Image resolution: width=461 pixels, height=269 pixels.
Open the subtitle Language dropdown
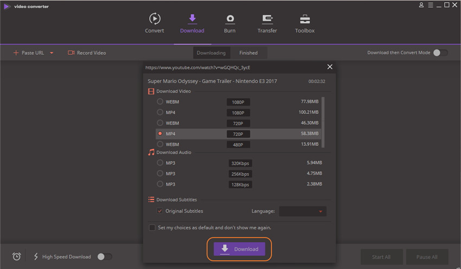click(303, 211)
